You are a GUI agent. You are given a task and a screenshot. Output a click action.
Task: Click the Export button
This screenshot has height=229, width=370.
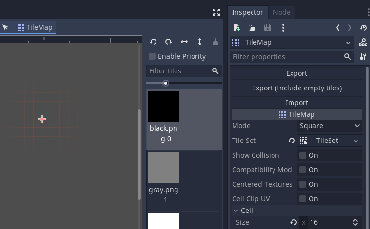(x=296, y=73)
